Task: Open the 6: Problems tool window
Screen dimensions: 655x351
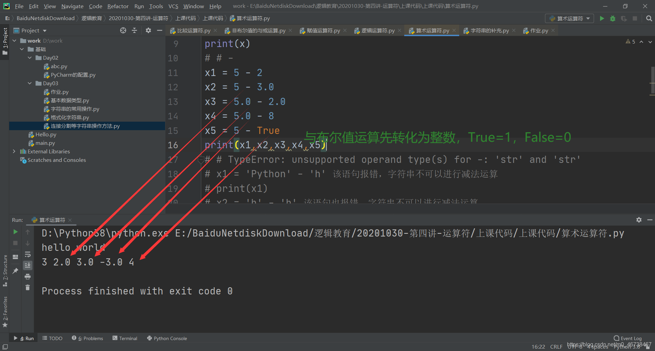Action: click(87, 338)
